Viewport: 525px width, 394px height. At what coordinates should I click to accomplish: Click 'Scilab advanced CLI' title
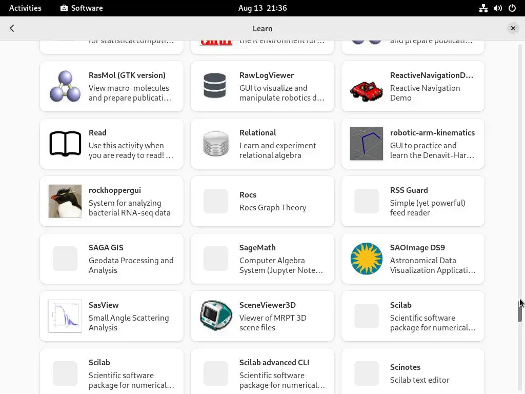274,363
